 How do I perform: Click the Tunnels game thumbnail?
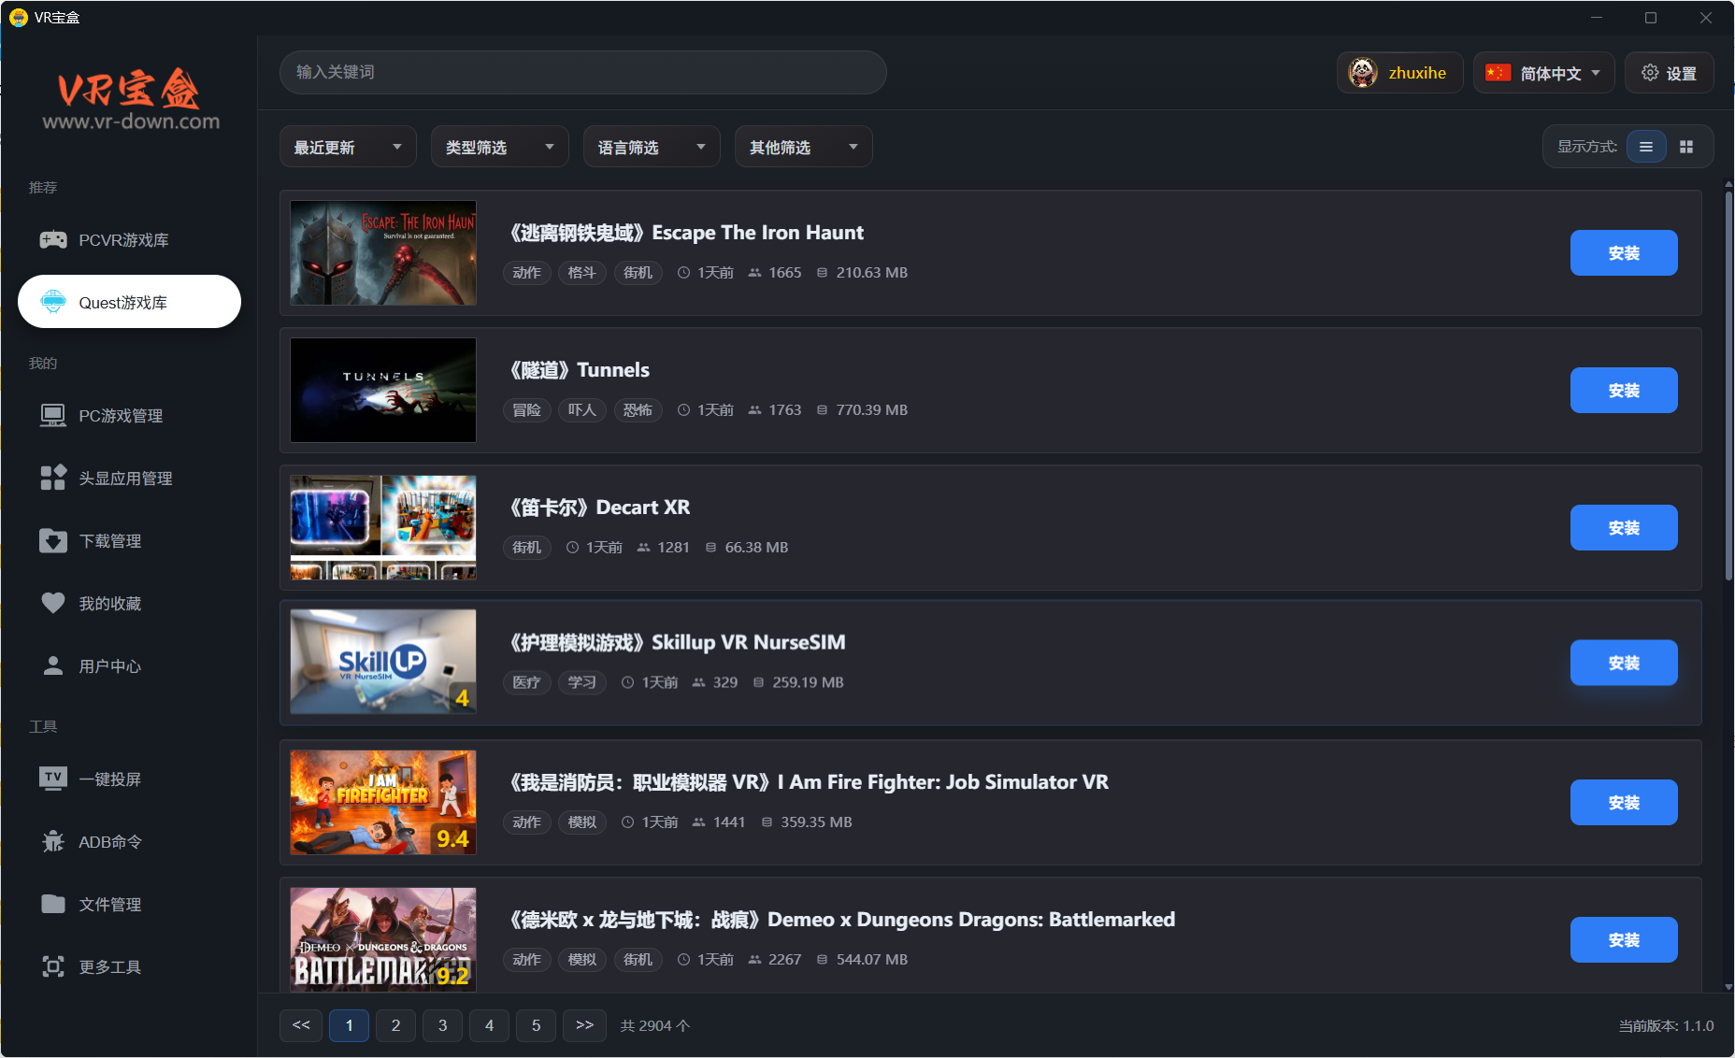pyautogui.click(x=382, y=390)
